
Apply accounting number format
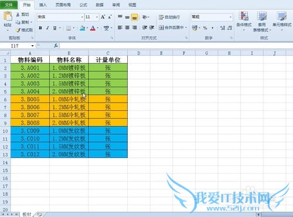[x=195, y=28]
